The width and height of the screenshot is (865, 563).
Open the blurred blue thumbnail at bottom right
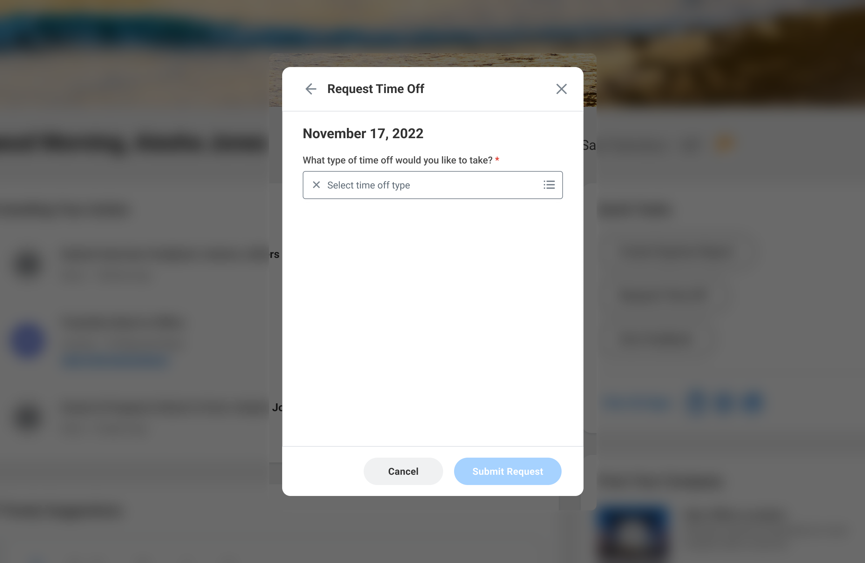(633, 534)
